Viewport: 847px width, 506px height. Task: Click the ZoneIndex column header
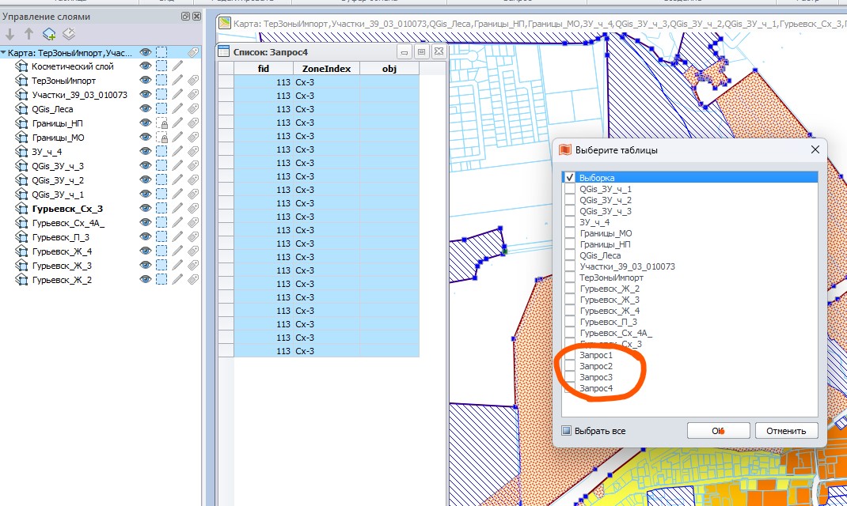pos(326,69)
